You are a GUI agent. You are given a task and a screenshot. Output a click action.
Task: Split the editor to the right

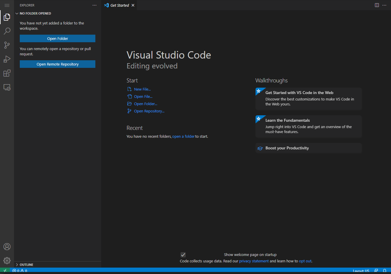(377, 5)
